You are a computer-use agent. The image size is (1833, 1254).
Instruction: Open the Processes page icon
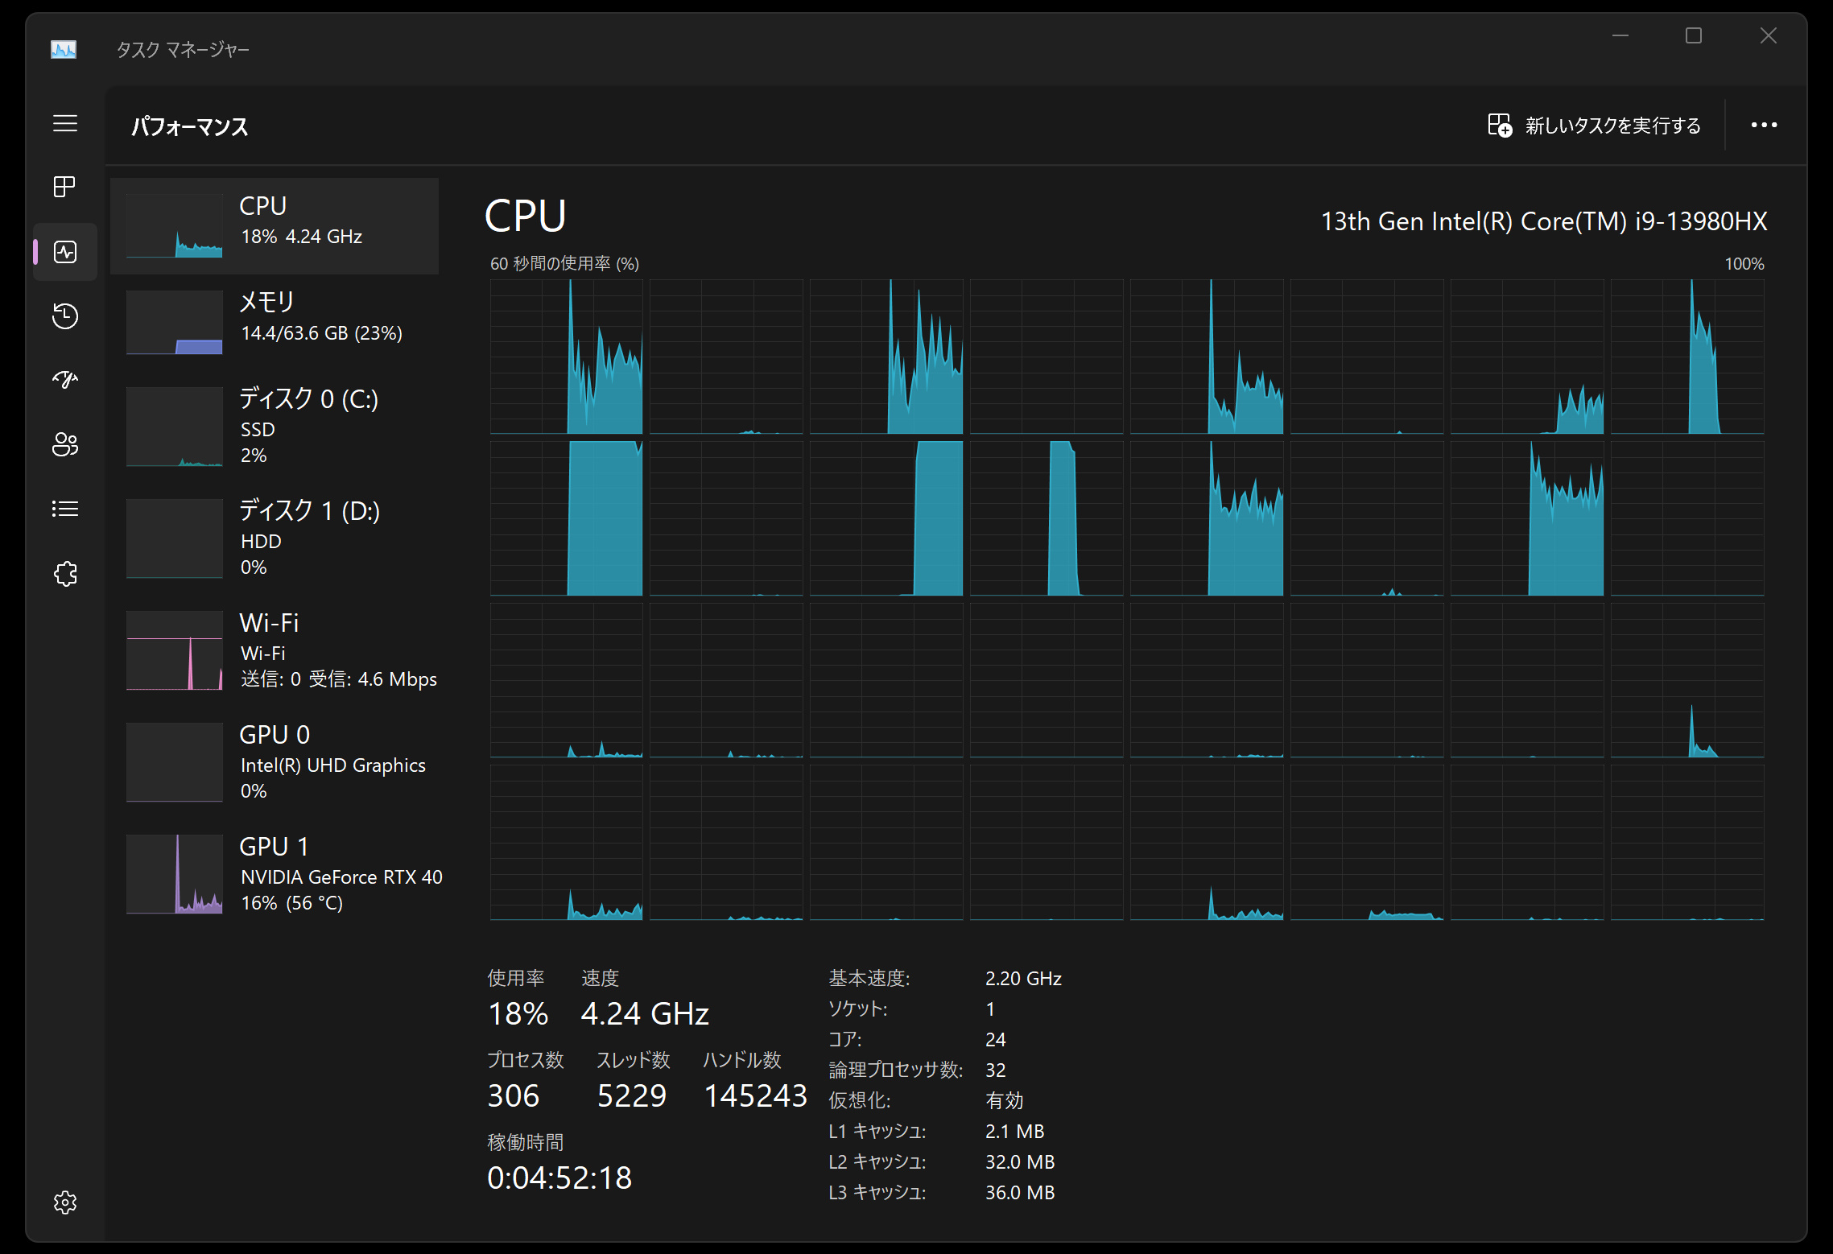[65, 187]
